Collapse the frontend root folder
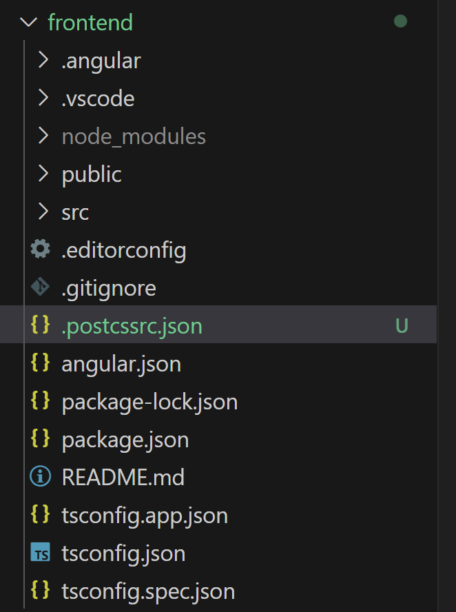Viewport: 456px width, 612px height. point(28,22)
